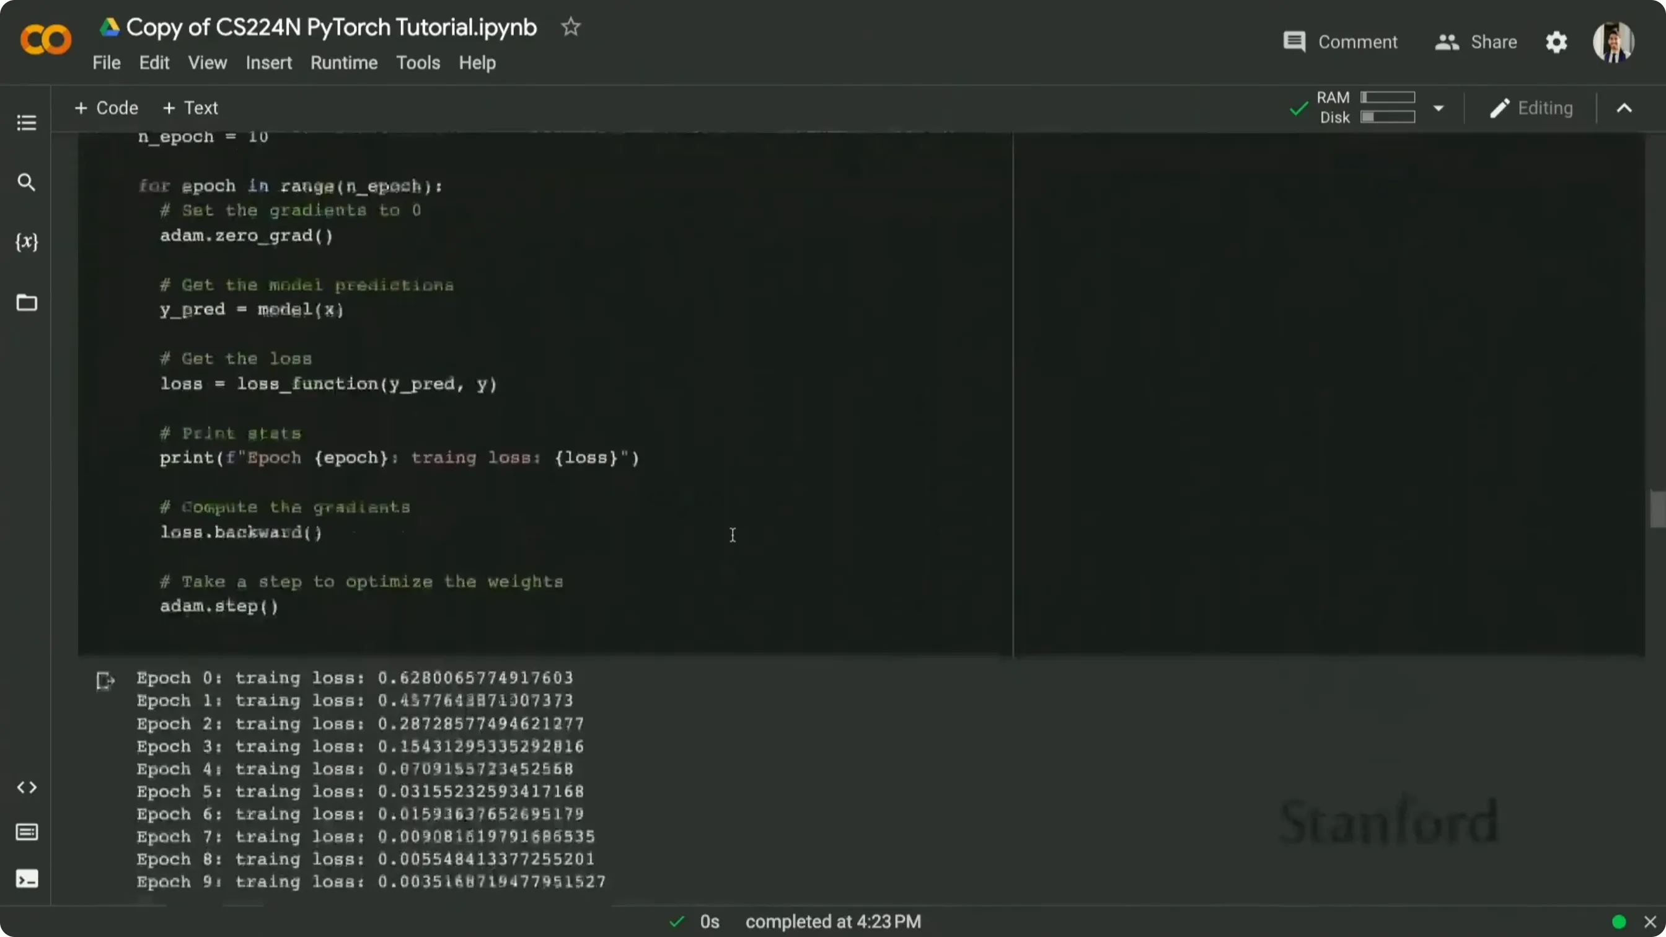Open the variables inspector icon
1666x937 pixels.
[x=27, y=242]
